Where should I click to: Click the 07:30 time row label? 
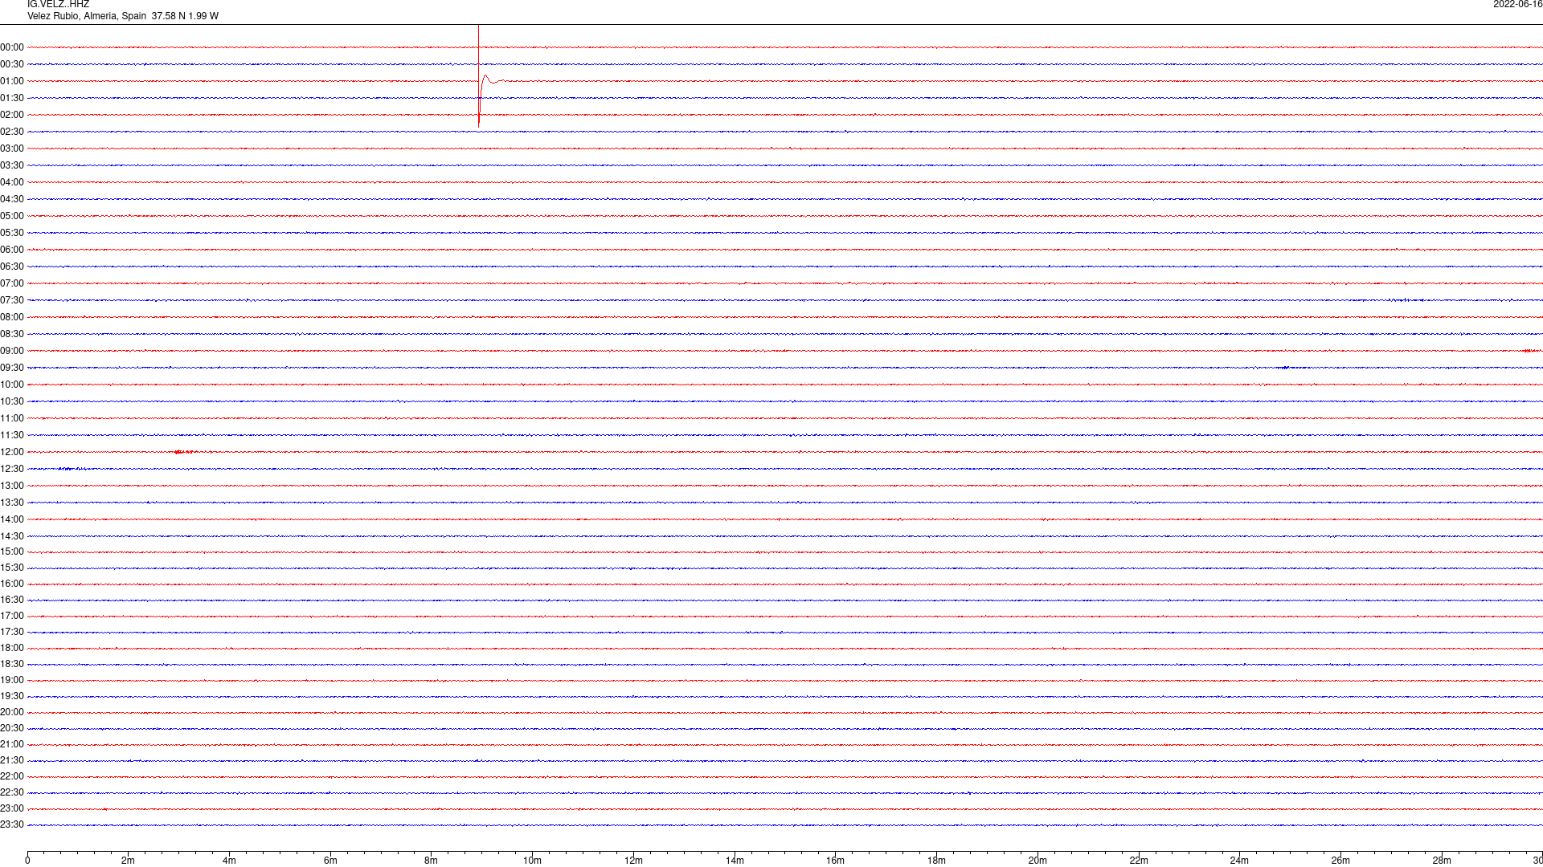coord(12,300)
